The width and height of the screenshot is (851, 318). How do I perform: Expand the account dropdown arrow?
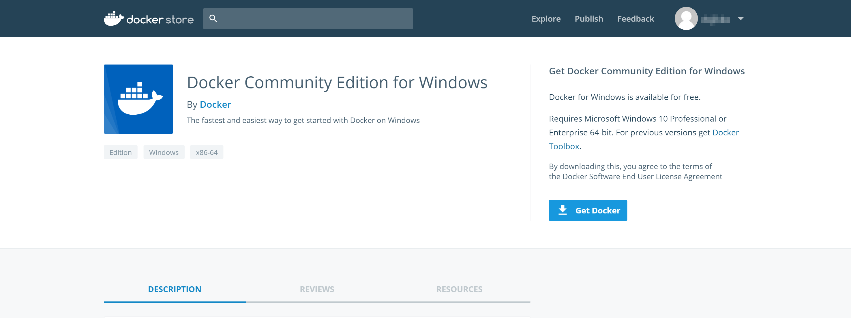(740, 19)
